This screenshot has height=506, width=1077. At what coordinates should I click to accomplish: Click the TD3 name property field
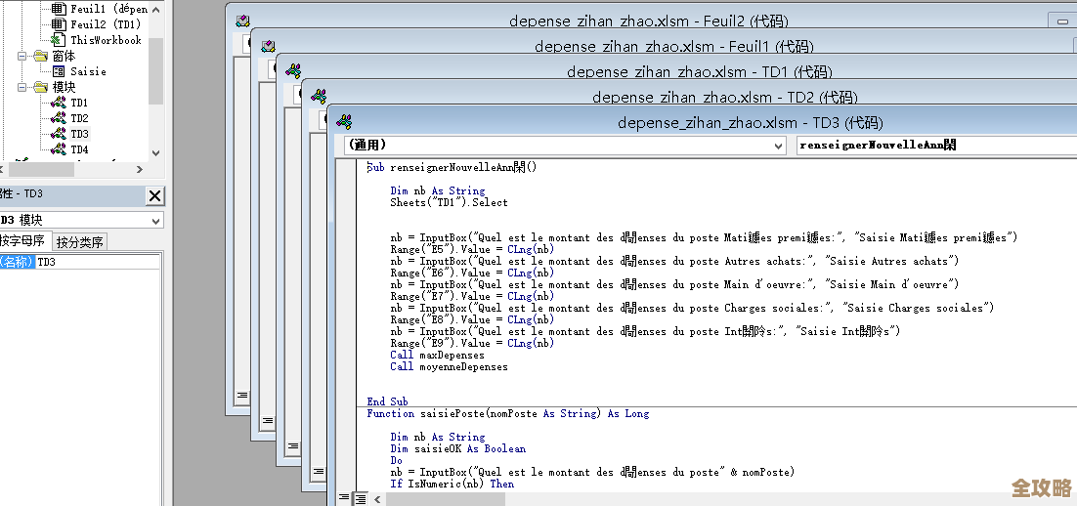click(98, 262)
